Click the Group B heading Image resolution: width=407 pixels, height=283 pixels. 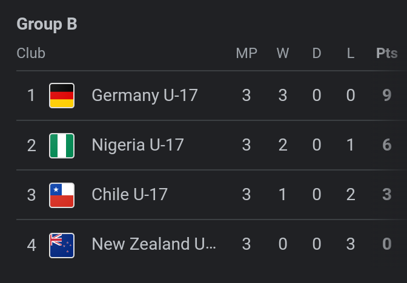coord(47,24)
